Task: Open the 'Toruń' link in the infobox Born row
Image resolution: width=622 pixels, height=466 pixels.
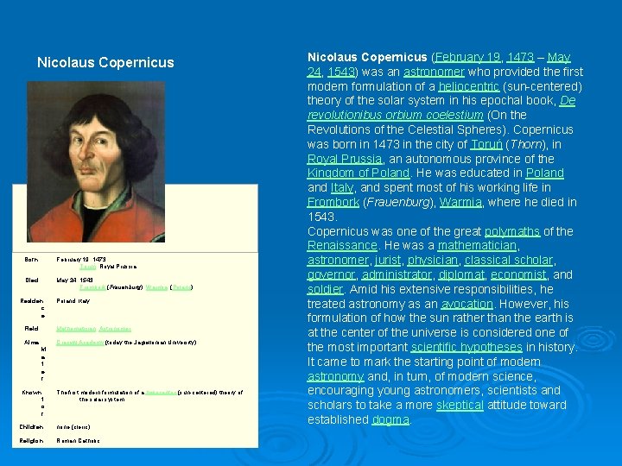Action: 87,267
